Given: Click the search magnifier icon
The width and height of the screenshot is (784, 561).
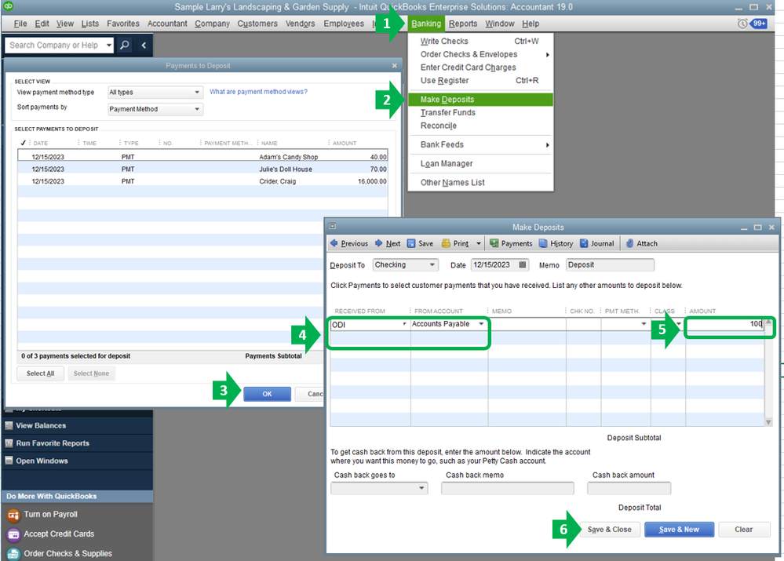Looking at the screenshot, I should [x=125, y=45].
